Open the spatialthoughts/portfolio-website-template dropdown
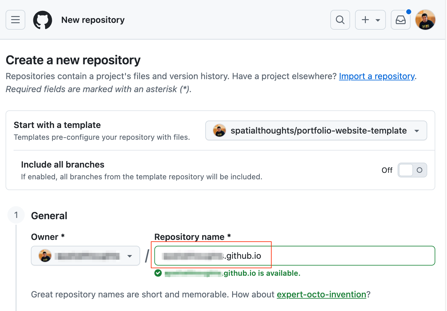This screenshot has height=311, width=447. (316, 130)
